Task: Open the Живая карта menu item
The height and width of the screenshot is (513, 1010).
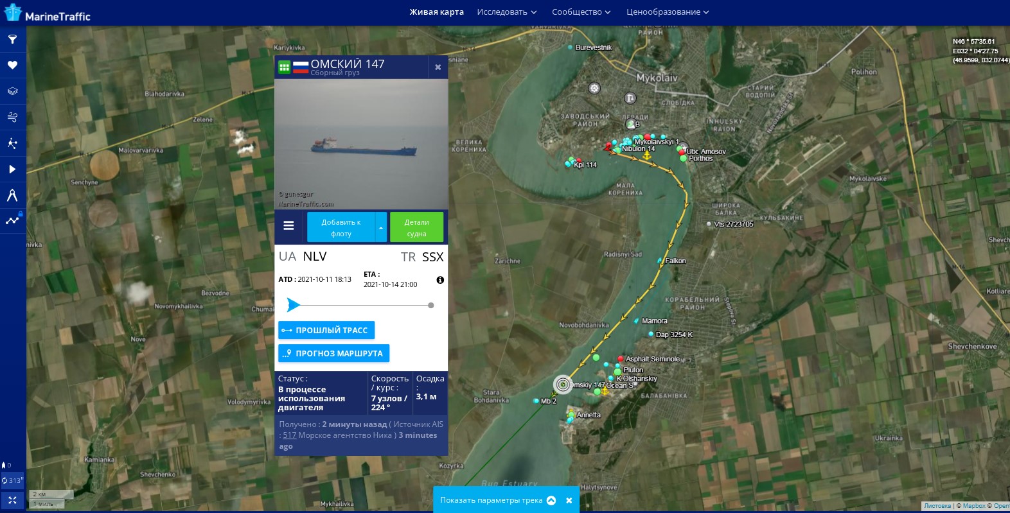Action: pyautogui.click(x=436, y=12)
